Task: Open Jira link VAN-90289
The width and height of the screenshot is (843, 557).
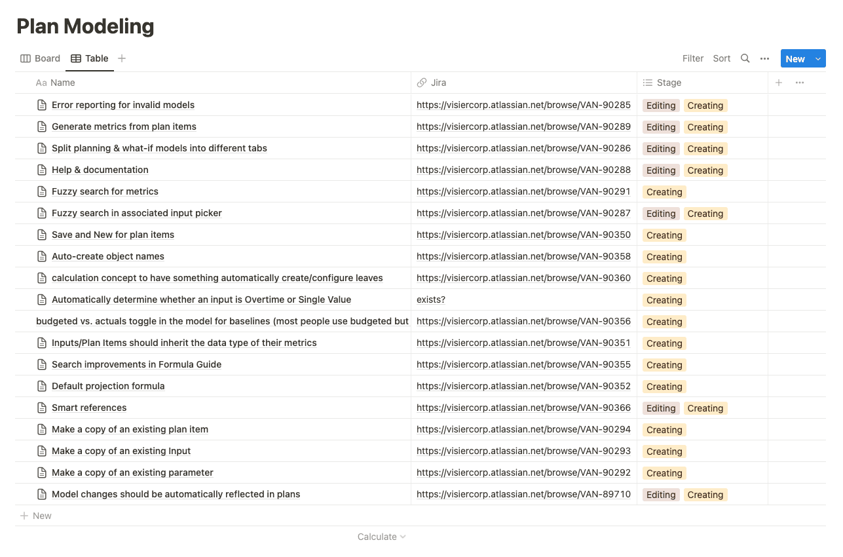Action: [523, 126]
